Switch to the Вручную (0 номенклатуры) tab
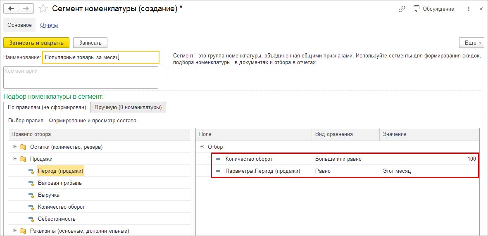 [128, 107]
